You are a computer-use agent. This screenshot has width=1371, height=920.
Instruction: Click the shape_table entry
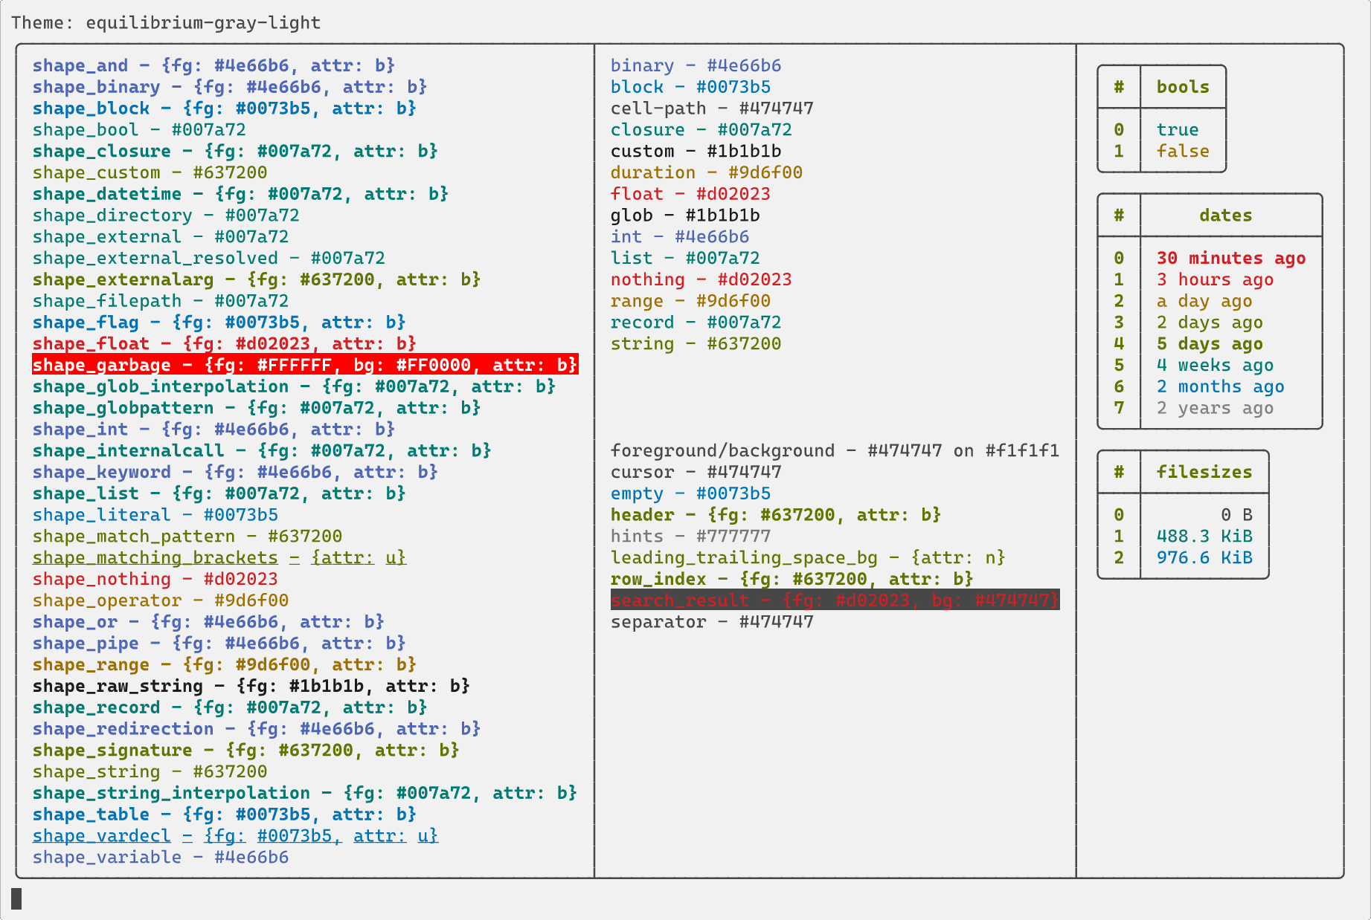point(225,815)
